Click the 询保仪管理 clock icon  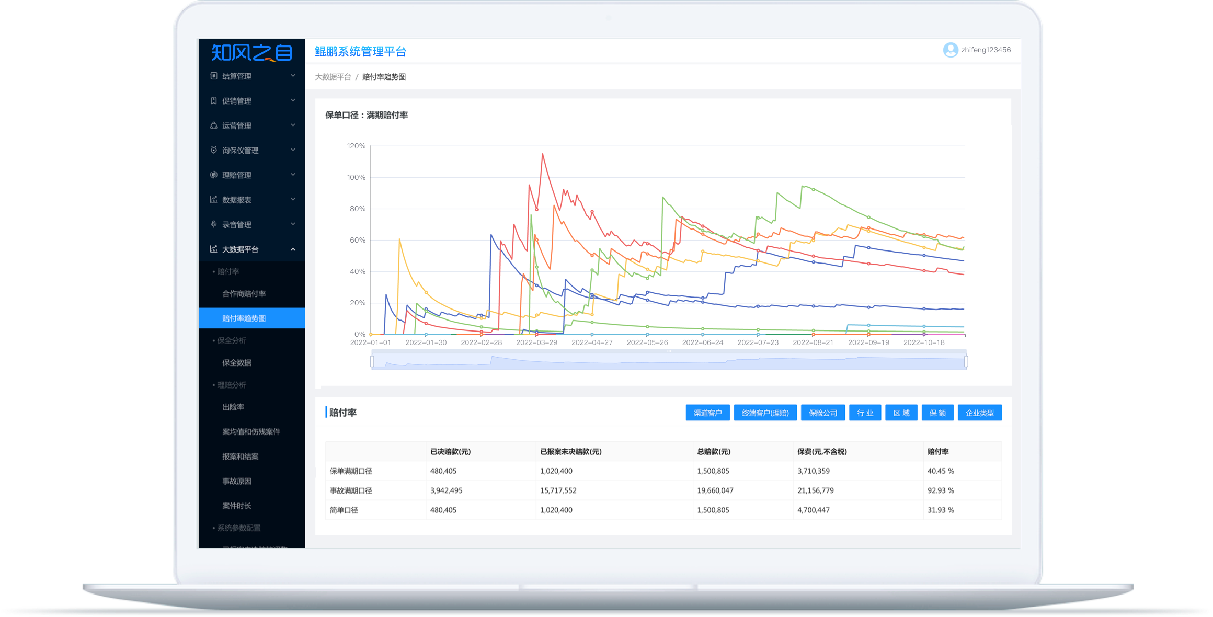point(213,150)
